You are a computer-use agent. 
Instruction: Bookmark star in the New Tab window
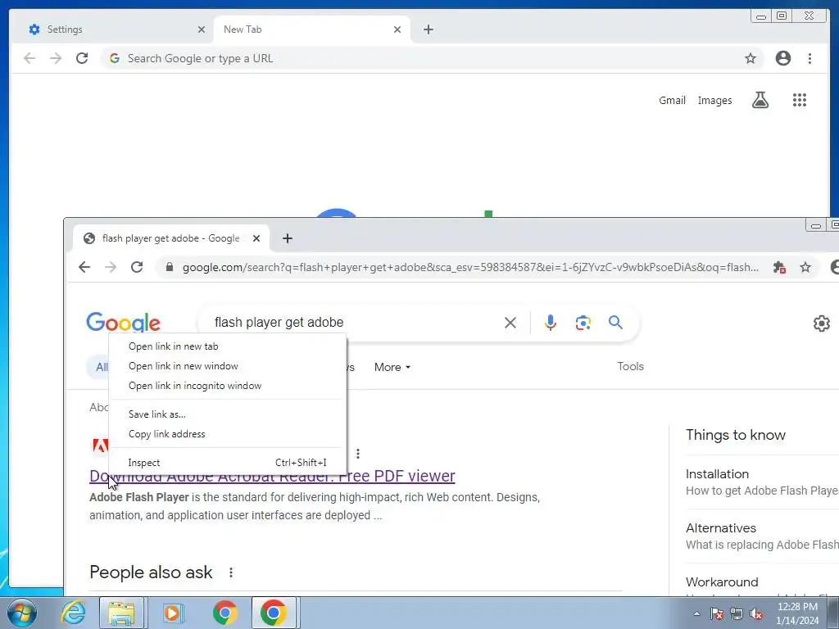[x=751, y=58]
